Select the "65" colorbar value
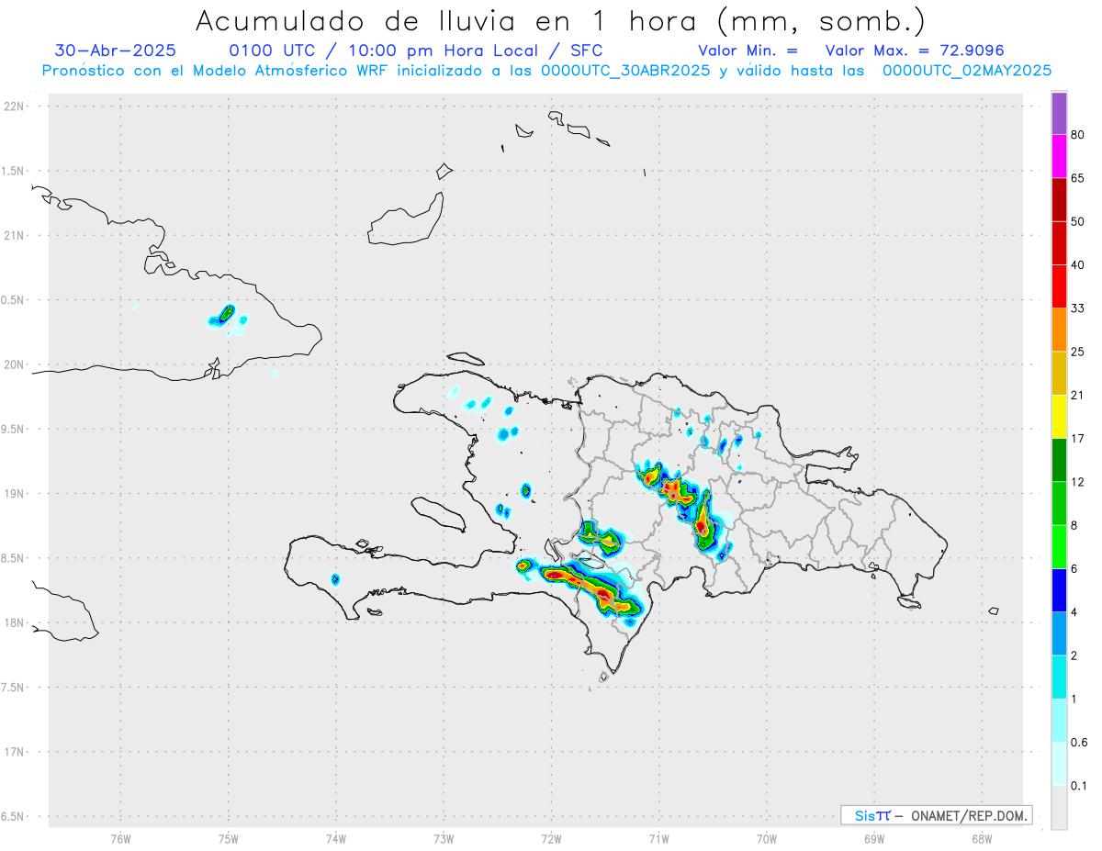 1078,178
